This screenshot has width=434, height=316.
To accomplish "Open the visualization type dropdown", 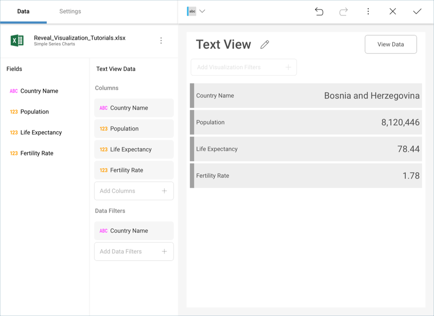I will [x=196, y=12].
